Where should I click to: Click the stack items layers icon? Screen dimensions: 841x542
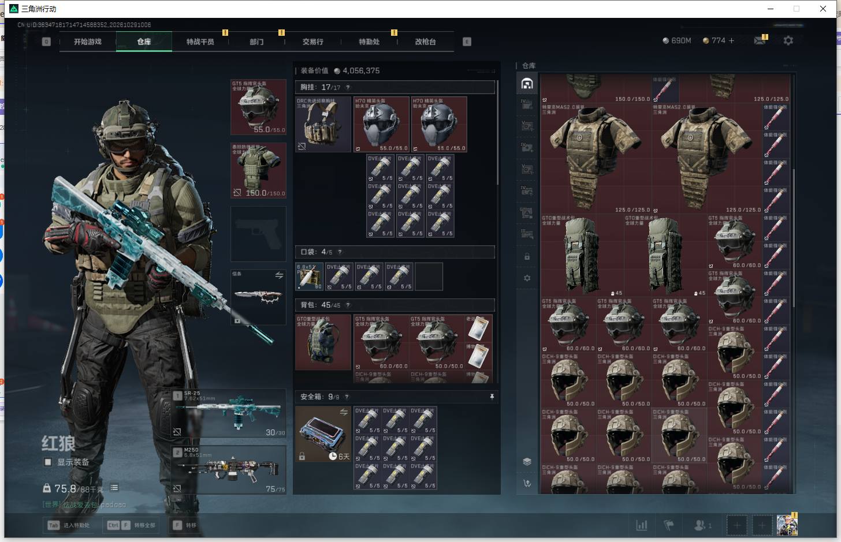527,461
